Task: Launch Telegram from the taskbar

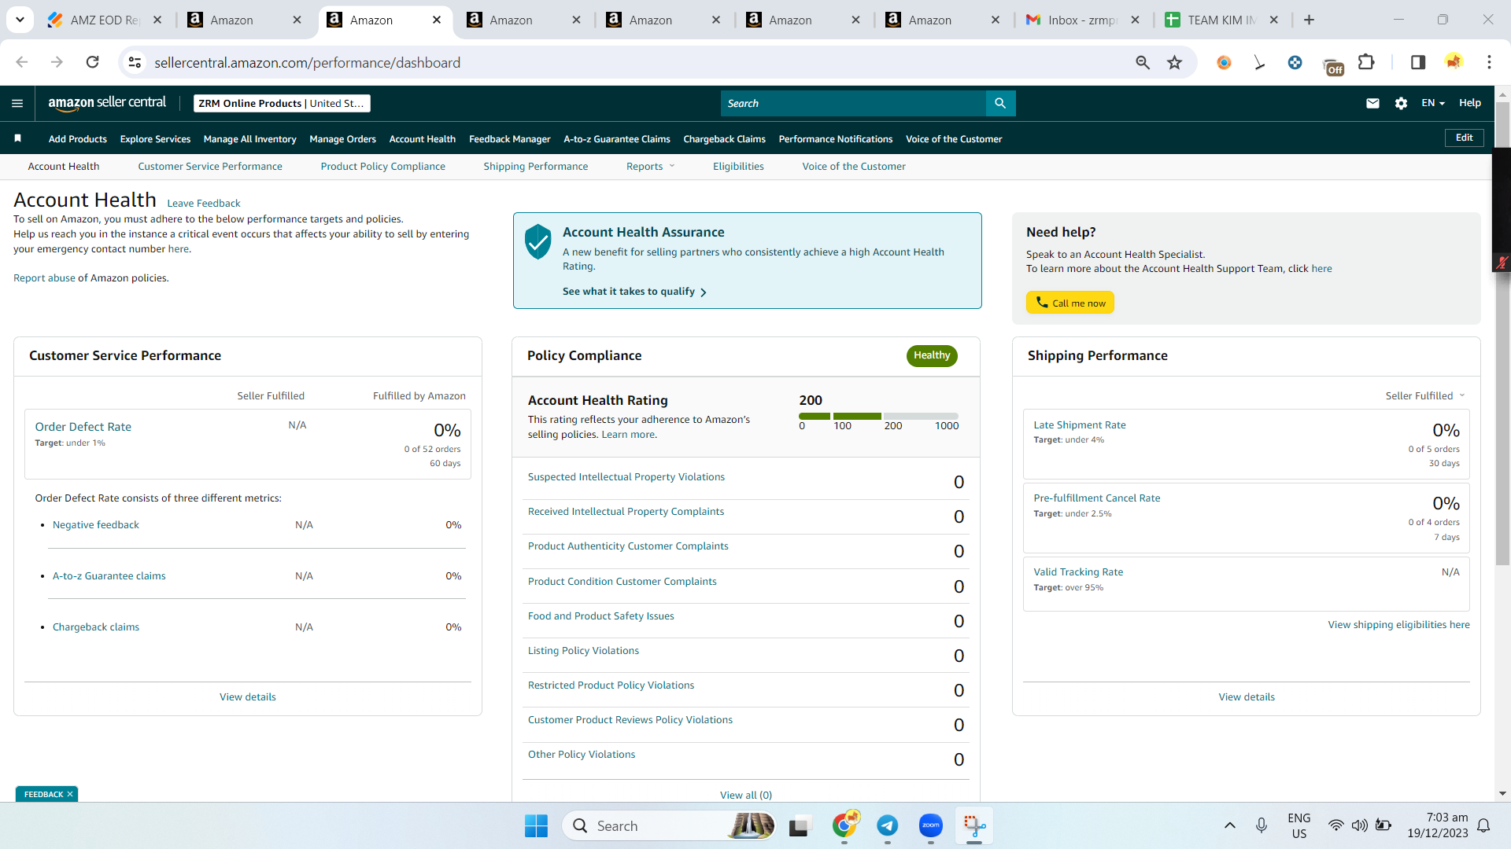Action: pyautogui.click(x=888, y=825)
